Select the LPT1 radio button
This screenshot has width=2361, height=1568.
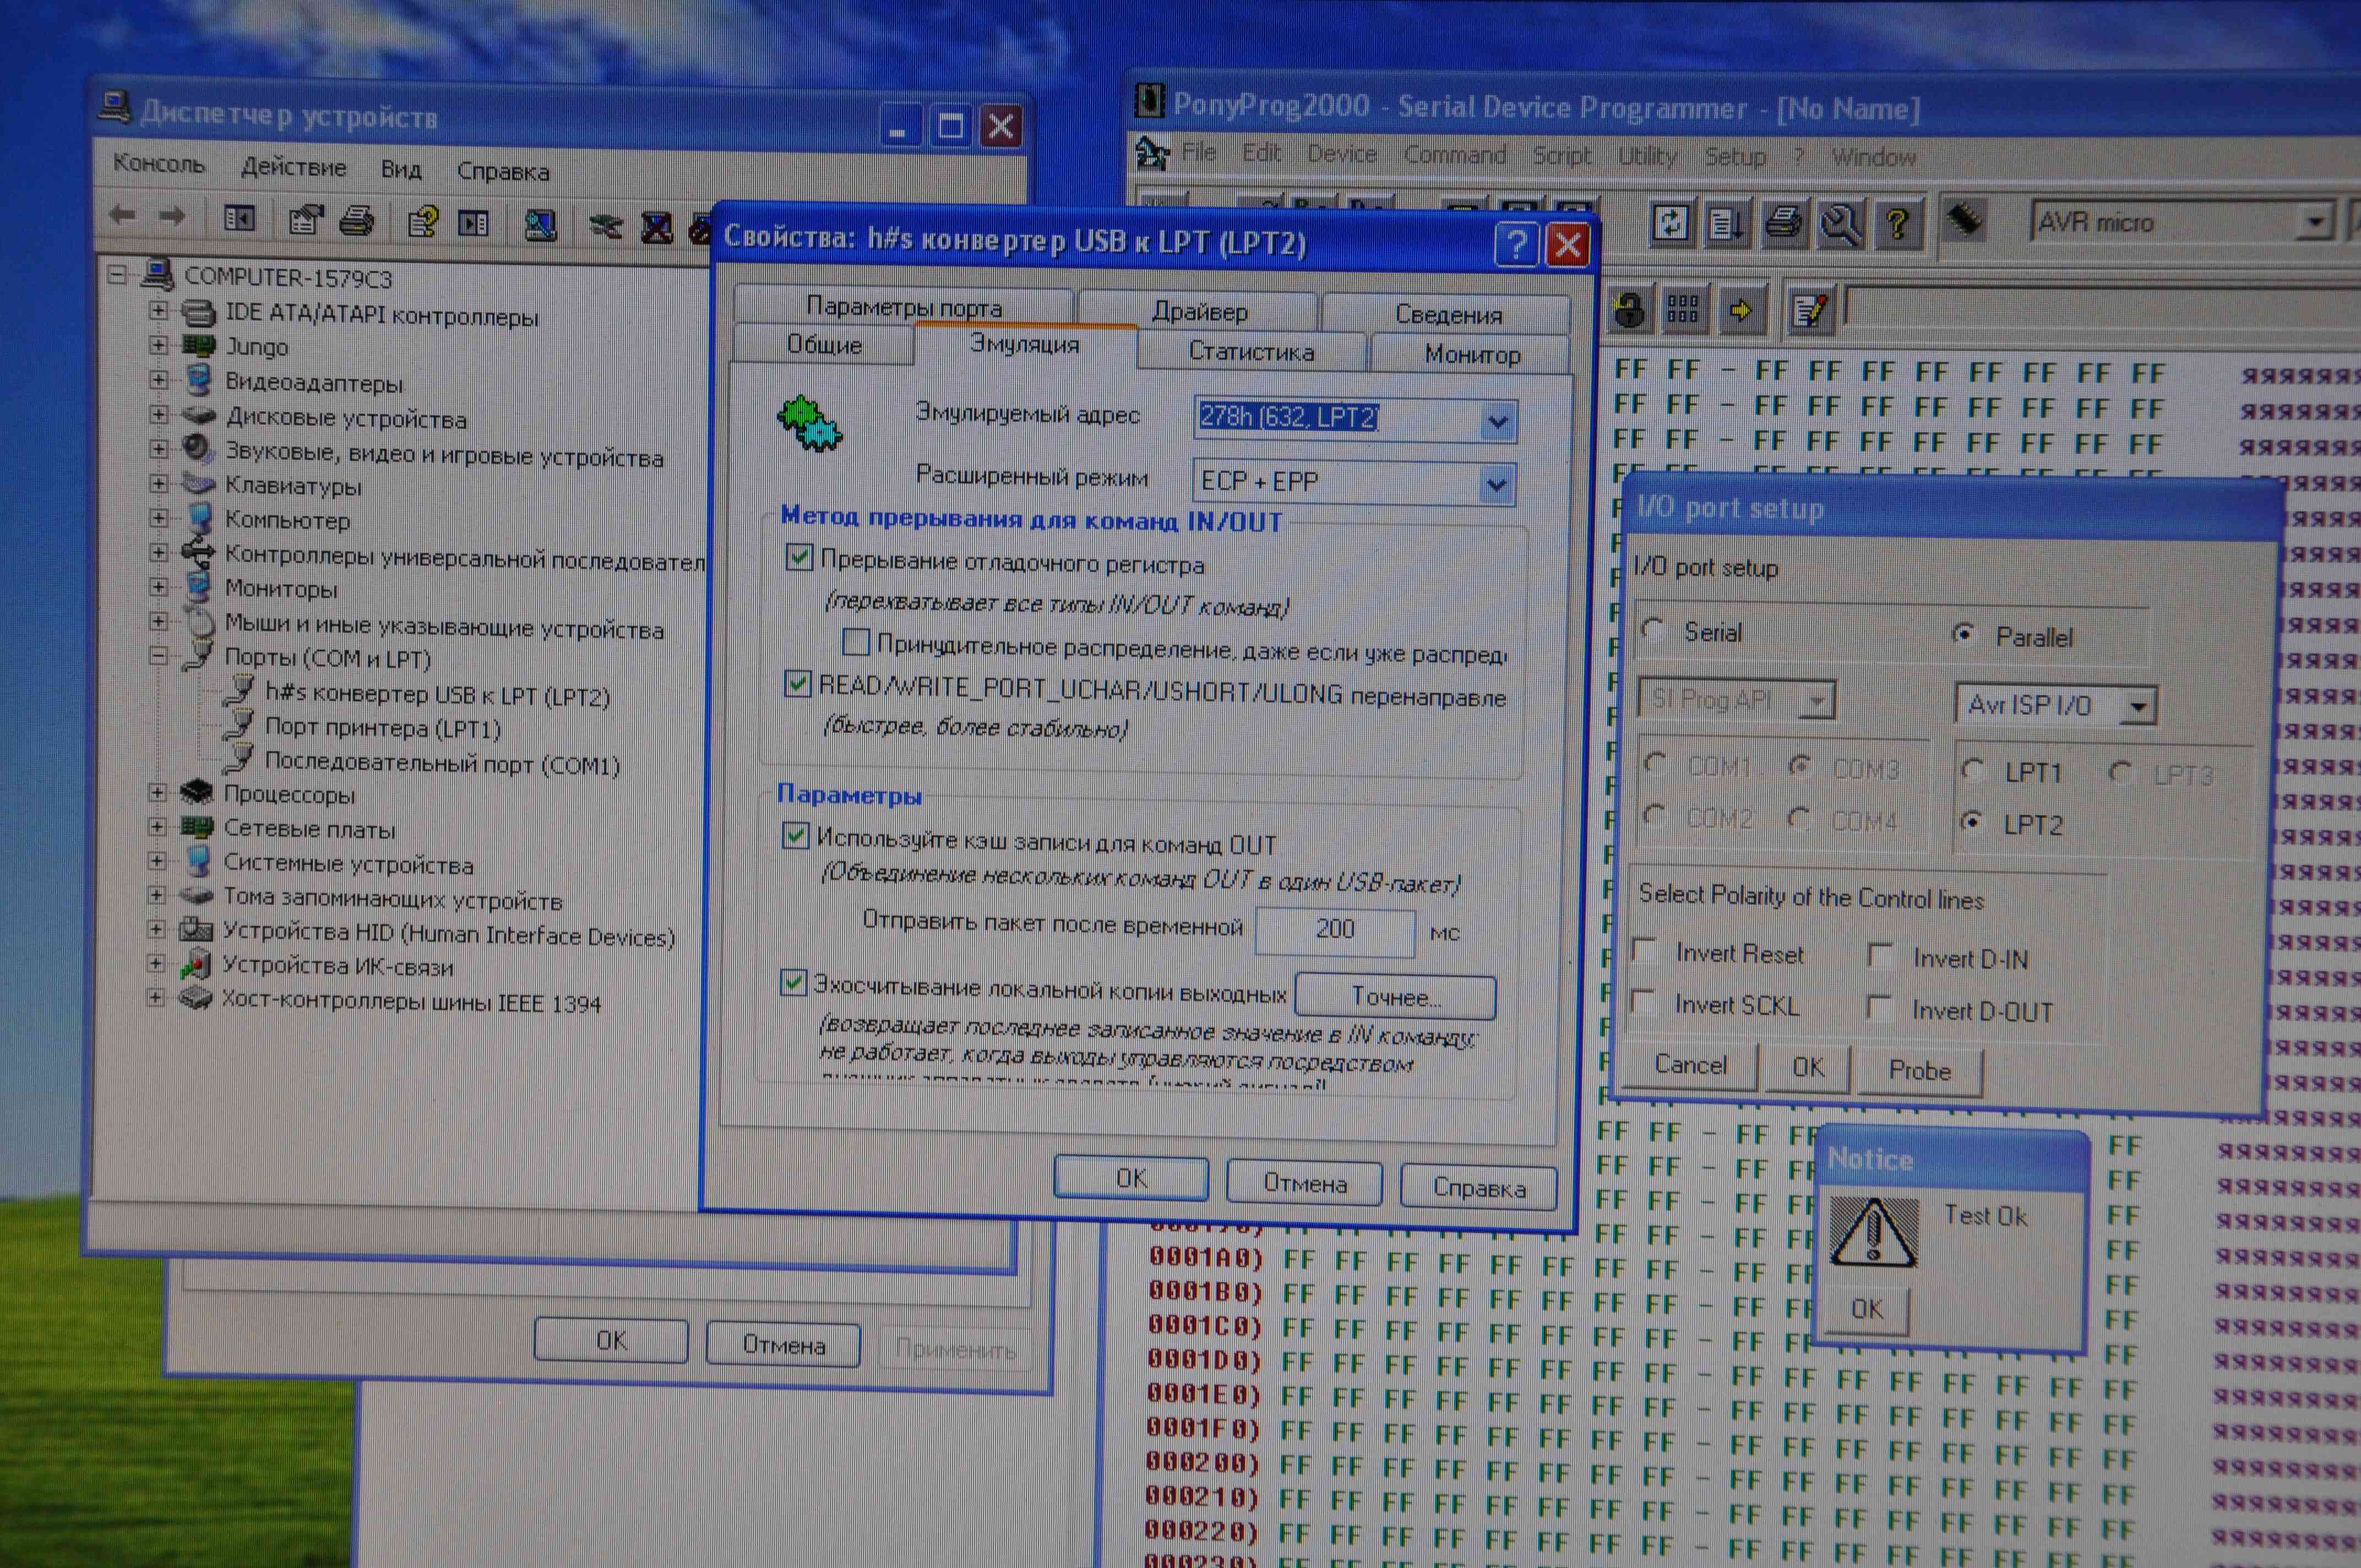pos(1973,770)
